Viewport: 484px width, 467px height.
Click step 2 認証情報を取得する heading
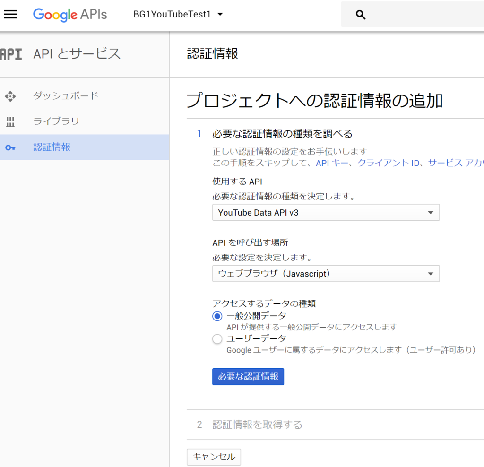tap(257, 424)
